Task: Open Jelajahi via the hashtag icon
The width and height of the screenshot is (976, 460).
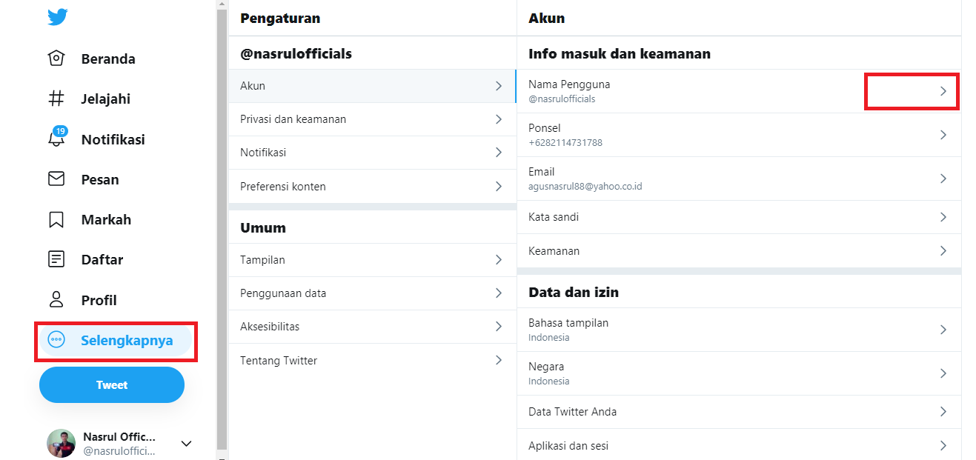Action: pyautogui.click(x=56, y=98)
